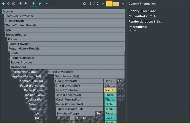Select the first commit bar
The height and width of the screenshot is (123, 190).
[x=109, y=4]
